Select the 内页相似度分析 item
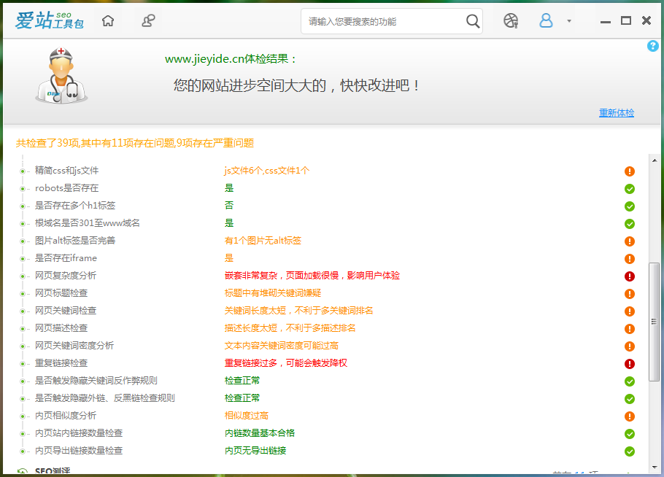This screenshot has width=664, height=477. pos(66,416)
